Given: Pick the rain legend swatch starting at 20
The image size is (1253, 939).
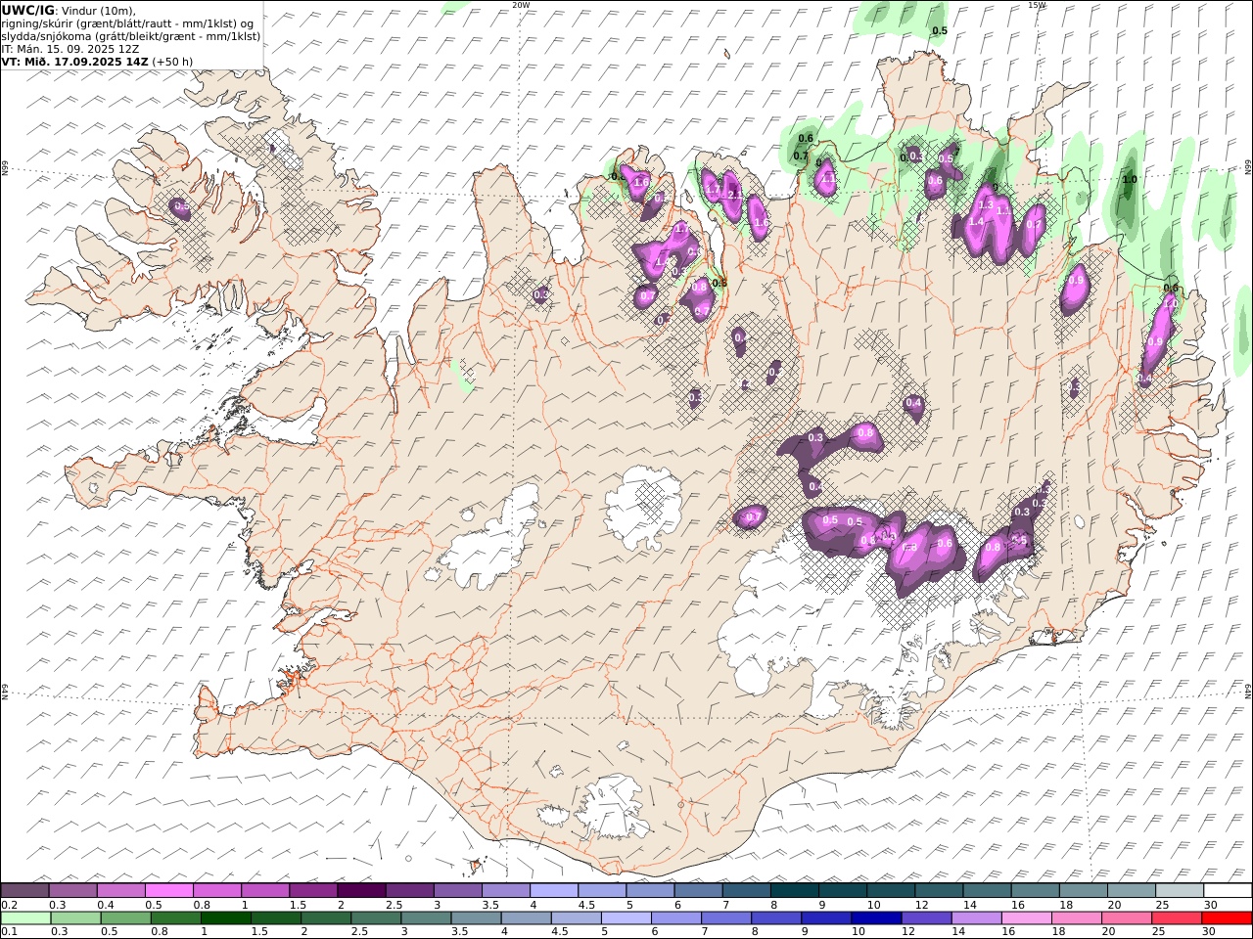Looking at the screenshot, I should [1125, 918].
